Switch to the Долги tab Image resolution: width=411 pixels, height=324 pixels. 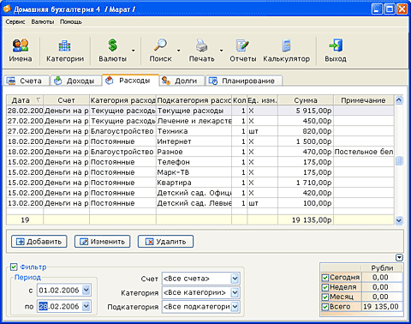click(182, 81)
